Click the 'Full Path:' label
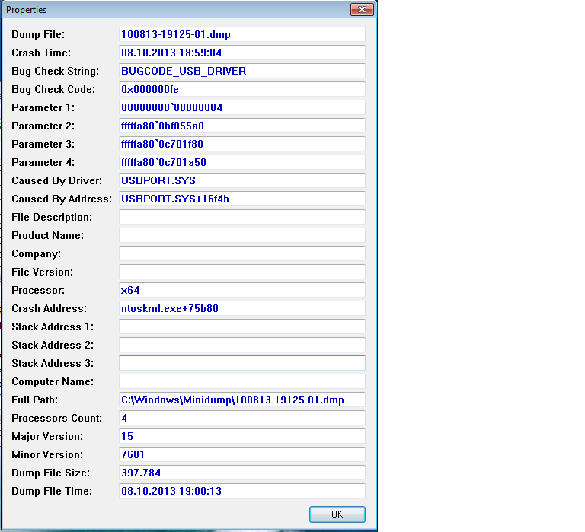The height and width of the screenshot is (532, 585). click(x=35, y=400)
